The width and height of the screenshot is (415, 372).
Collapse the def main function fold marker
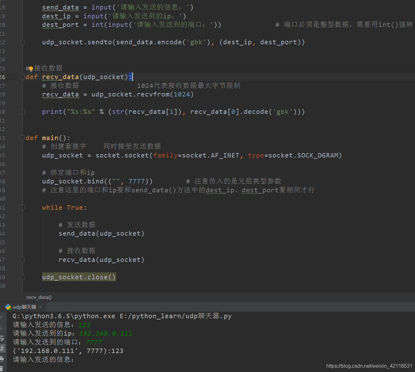click(x=22, y=138)
